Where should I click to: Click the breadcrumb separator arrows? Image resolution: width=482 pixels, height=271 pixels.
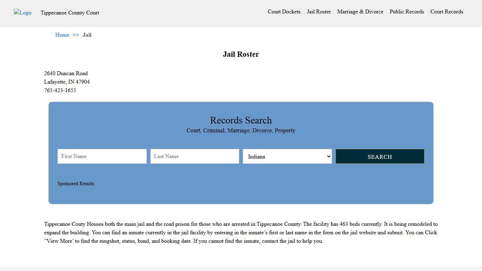coord(76,35)
